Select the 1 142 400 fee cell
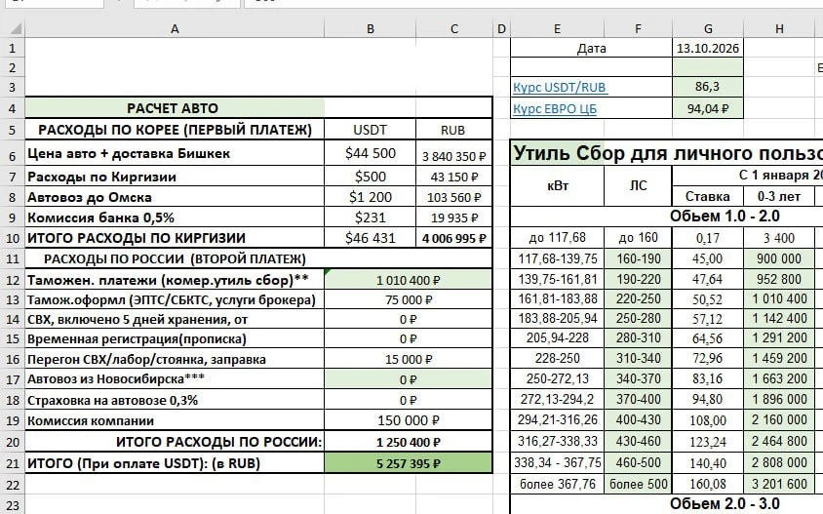This screenshot has height=514, width=823. pyautogui.click(x=779, y=319)
